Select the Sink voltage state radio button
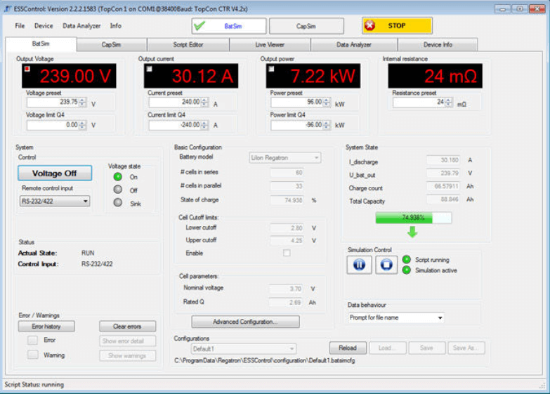 click(x=118, y=203)
